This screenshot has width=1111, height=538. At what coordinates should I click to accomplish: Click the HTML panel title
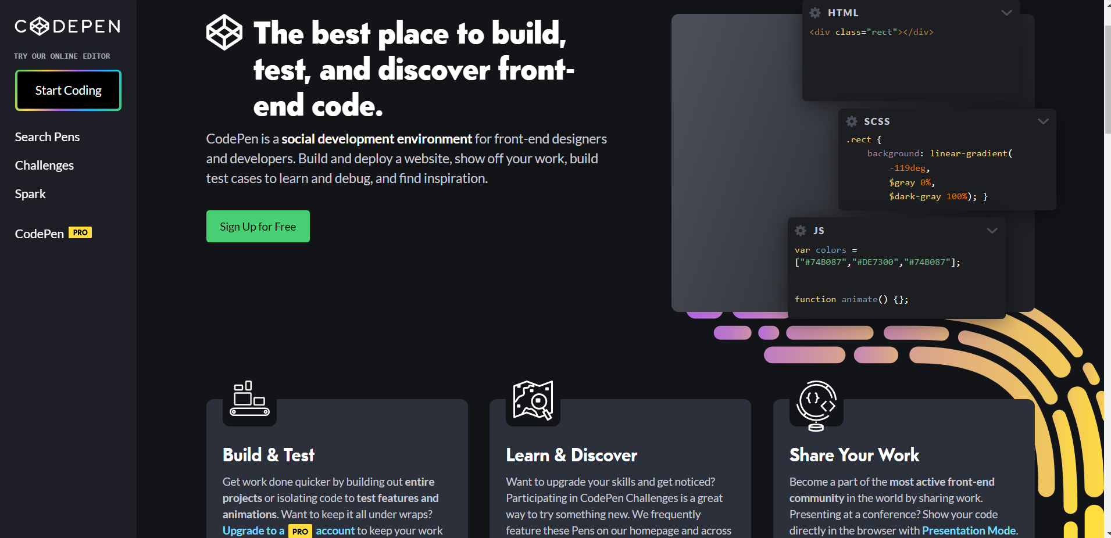pos(843,13)
